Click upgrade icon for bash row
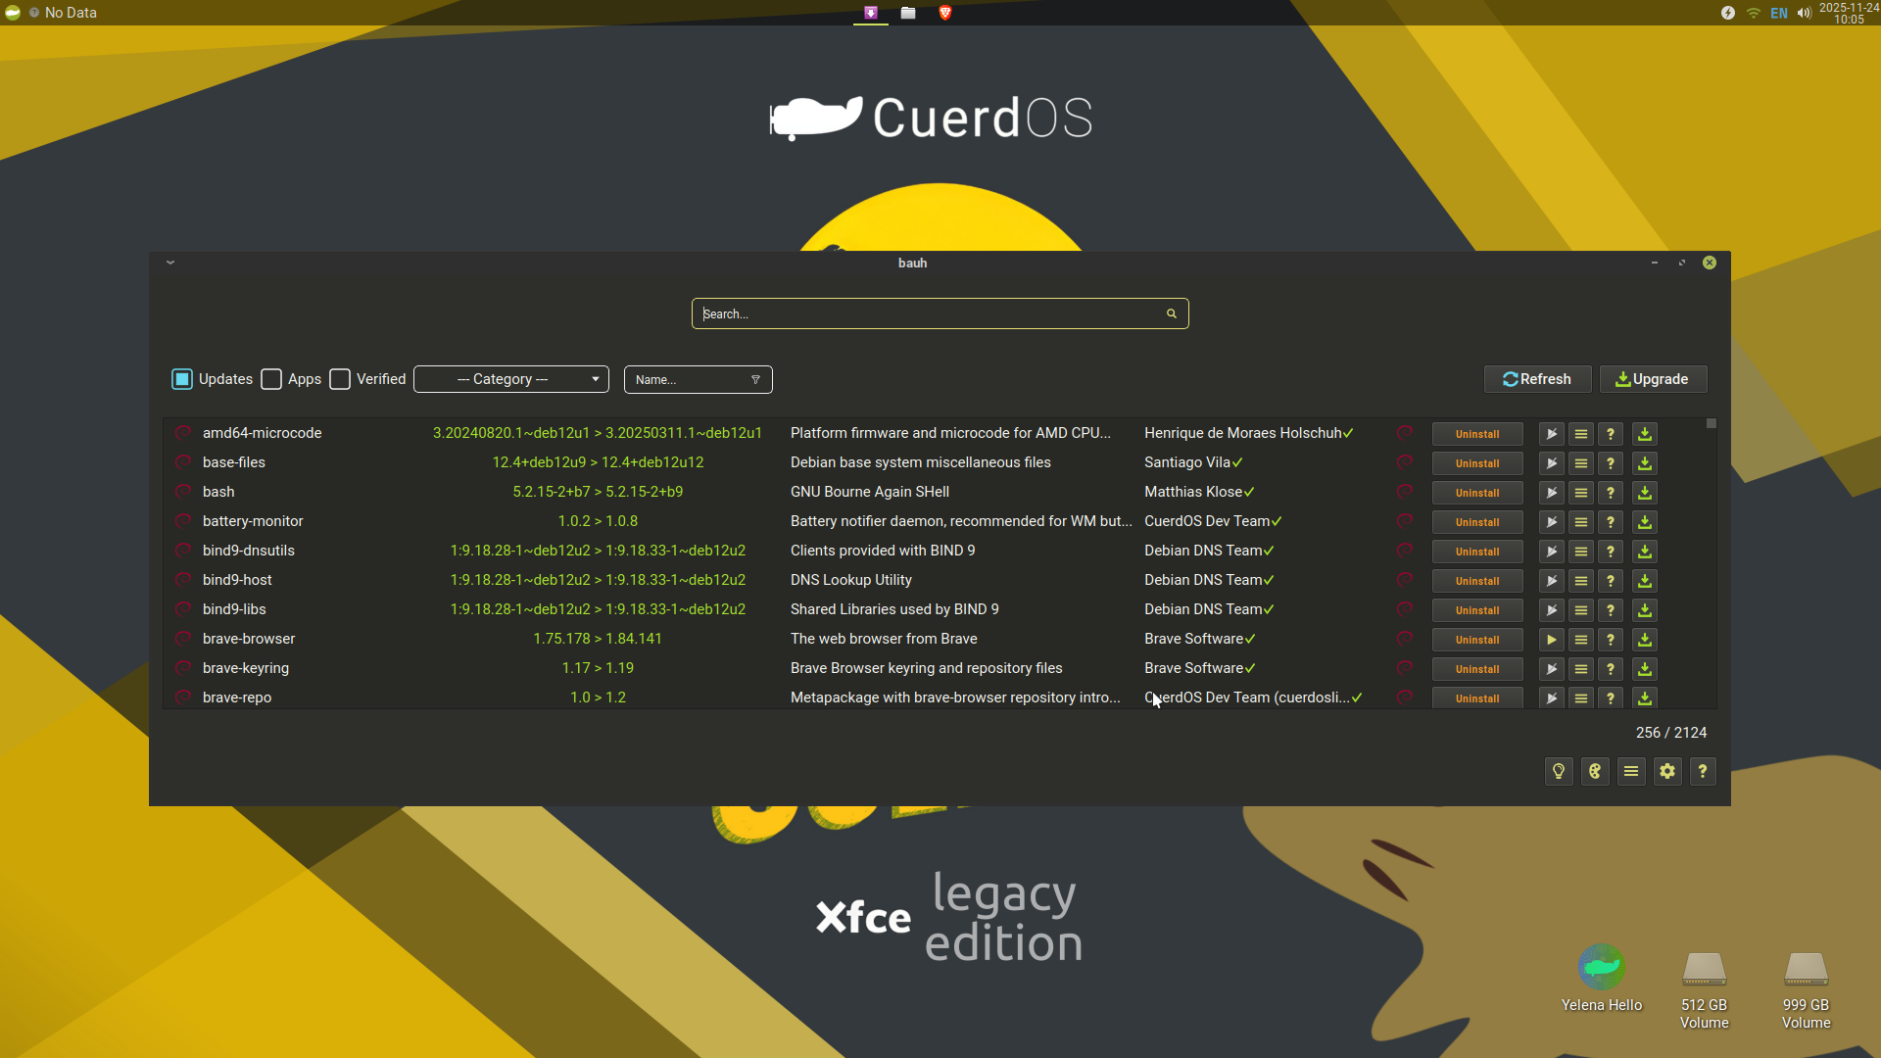Image resolution: width=1881 pixels, height=1058 pixels. 1645,493
